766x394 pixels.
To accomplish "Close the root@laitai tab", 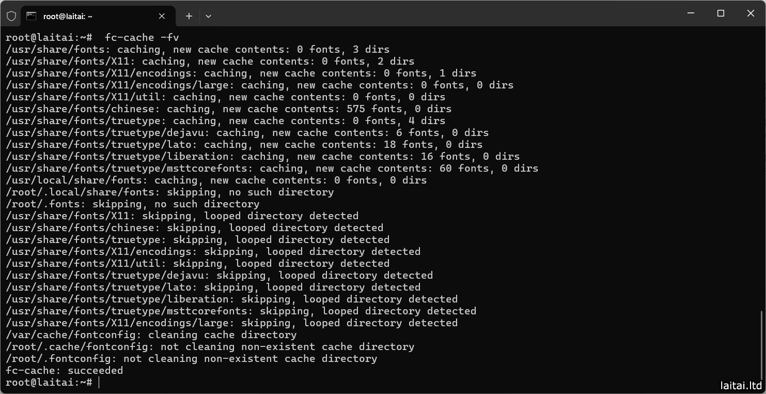I will point(162,16).
